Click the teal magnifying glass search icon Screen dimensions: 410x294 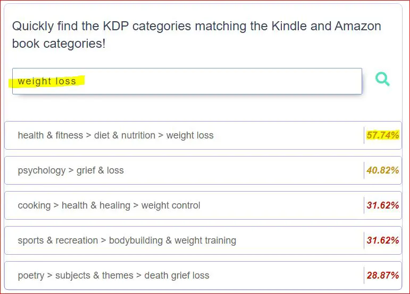(x=382, y=79)
